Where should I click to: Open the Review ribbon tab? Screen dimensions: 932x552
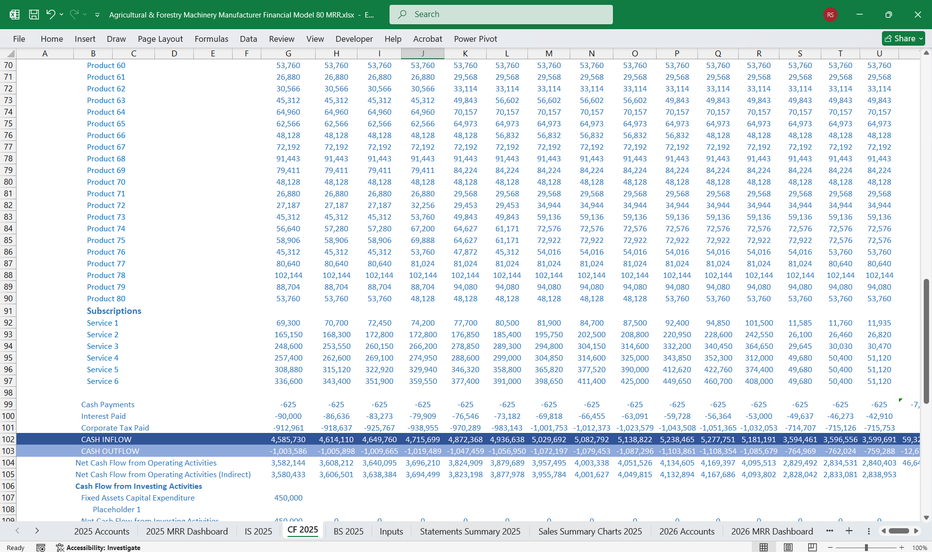(282, 39)
